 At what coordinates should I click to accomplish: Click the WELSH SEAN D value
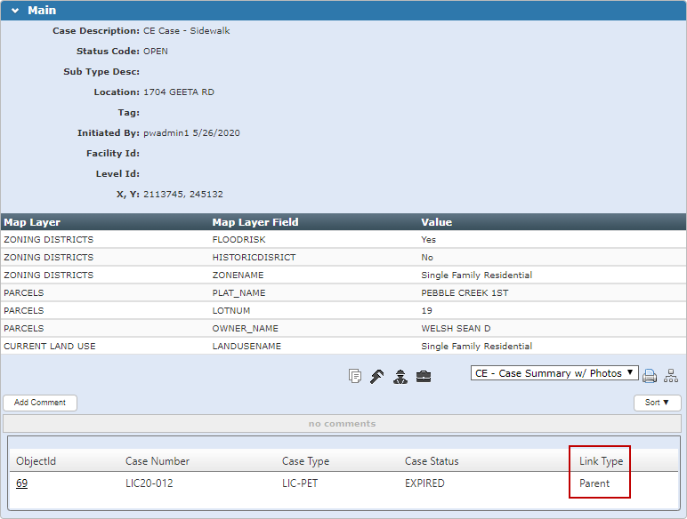[457, 329]
